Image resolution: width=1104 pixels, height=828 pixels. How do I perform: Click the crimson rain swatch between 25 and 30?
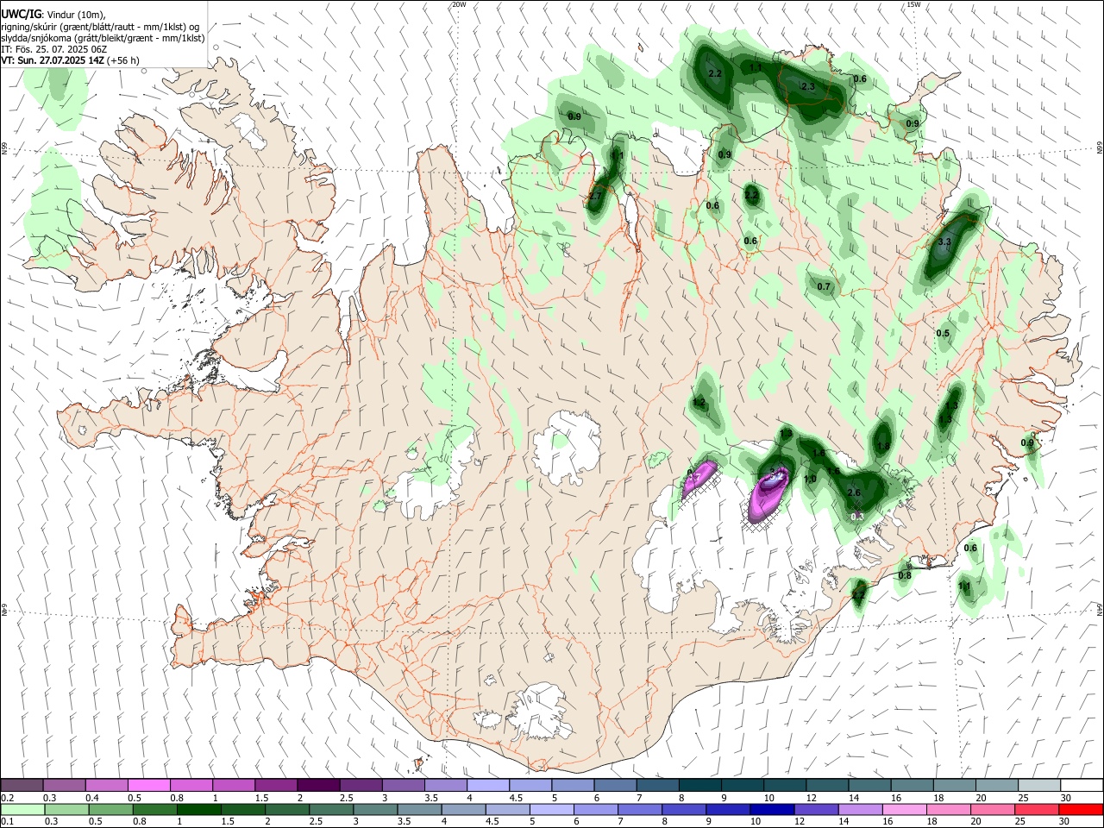(x=1037, y=809)
